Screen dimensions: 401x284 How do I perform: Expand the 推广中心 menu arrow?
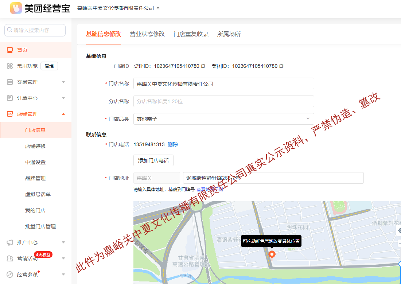[x=63, y=242]
